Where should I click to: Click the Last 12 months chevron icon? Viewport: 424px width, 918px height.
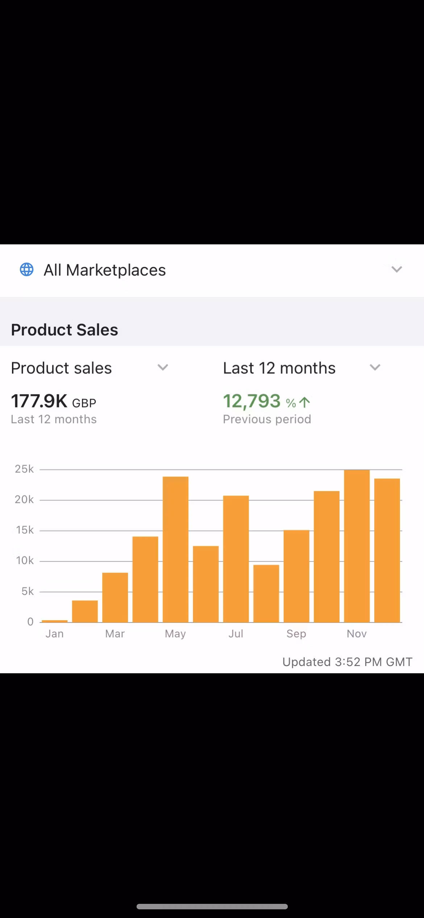click(x=375, y=368)
